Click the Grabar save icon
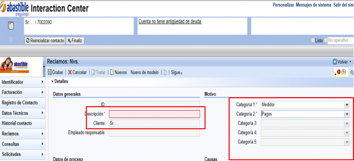 pos(50,73)
